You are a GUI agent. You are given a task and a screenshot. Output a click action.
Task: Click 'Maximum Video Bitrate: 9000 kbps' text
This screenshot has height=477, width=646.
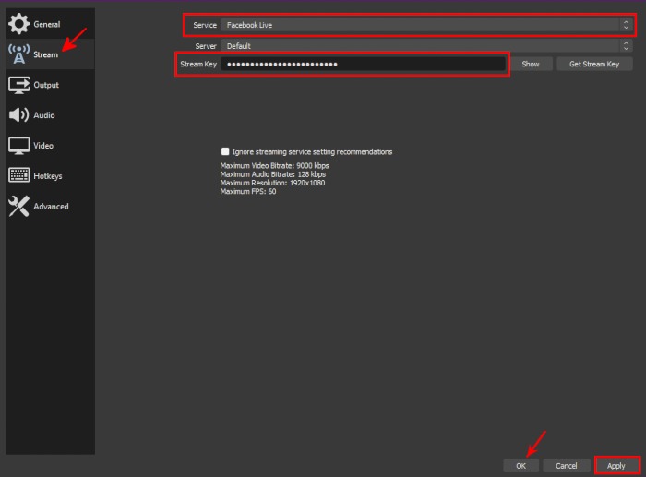(274, 165)
